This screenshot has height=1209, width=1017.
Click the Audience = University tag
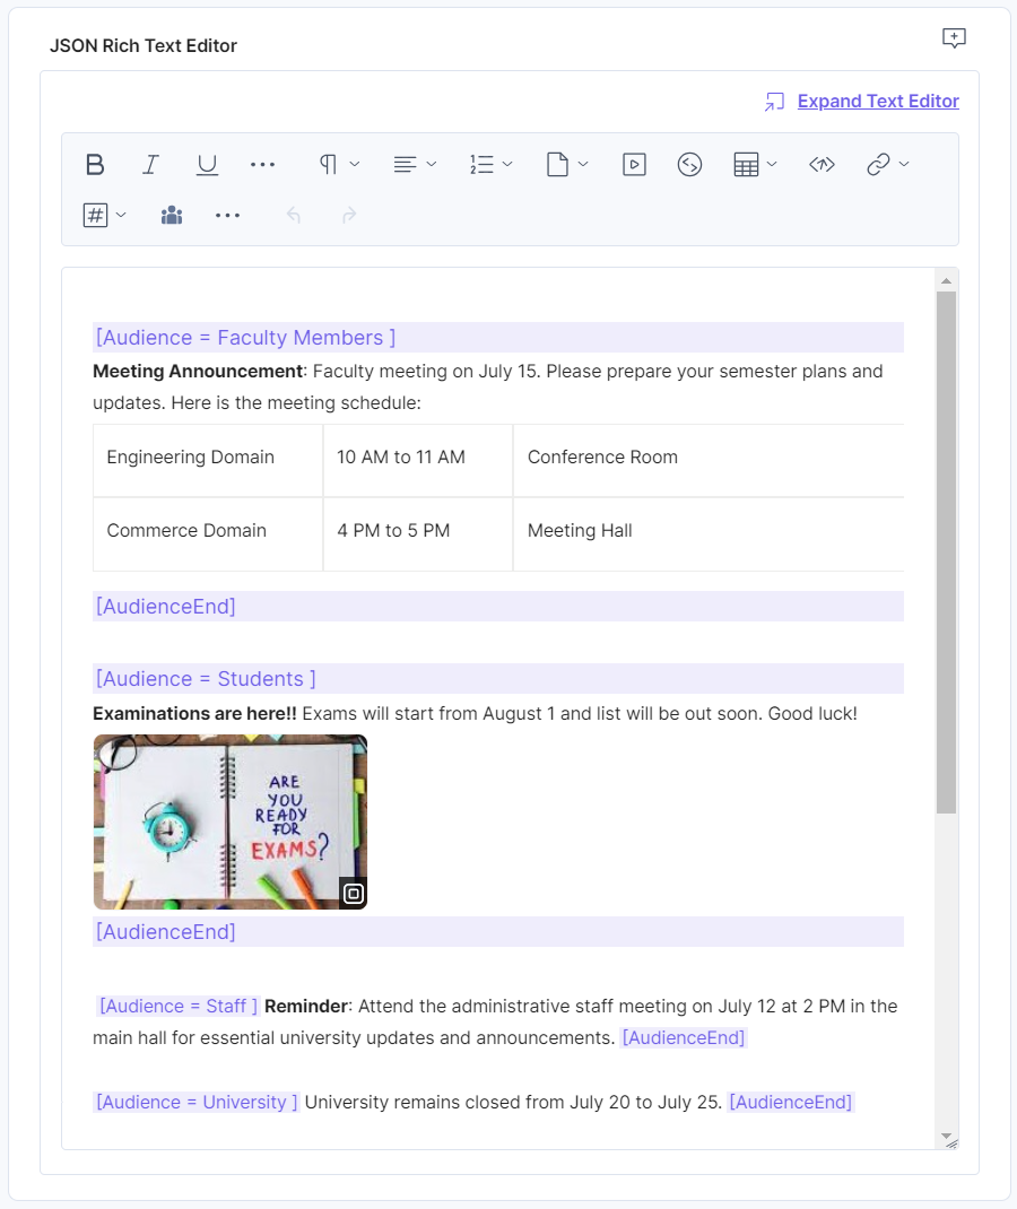[x=197, y=1102]
